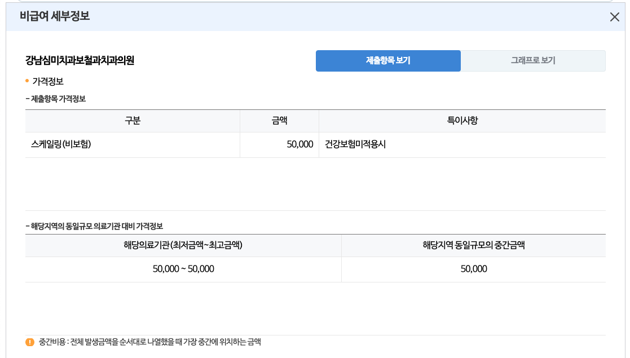
Task: Click the 금액 column header
Action: coord(280,120)
